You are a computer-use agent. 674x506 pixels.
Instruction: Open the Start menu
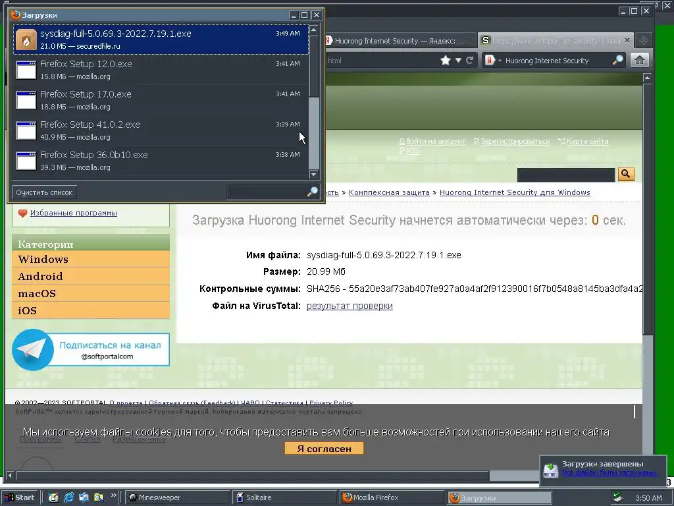pyautogui.click(x=20, y=497)
